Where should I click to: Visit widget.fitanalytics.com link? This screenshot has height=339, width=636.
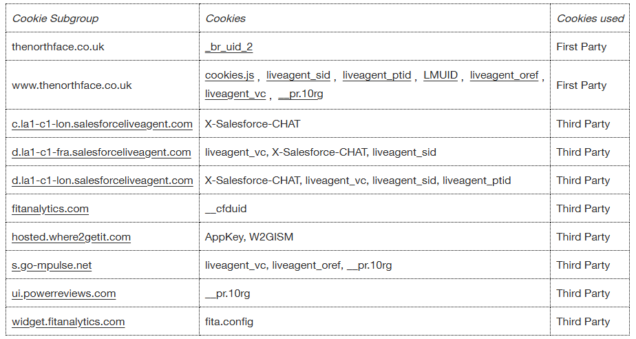pyautogui.click(x=68, y=322)
